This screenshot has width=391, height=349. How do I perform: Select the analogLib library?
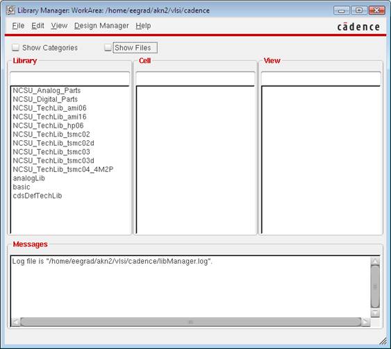coord(28,178)
